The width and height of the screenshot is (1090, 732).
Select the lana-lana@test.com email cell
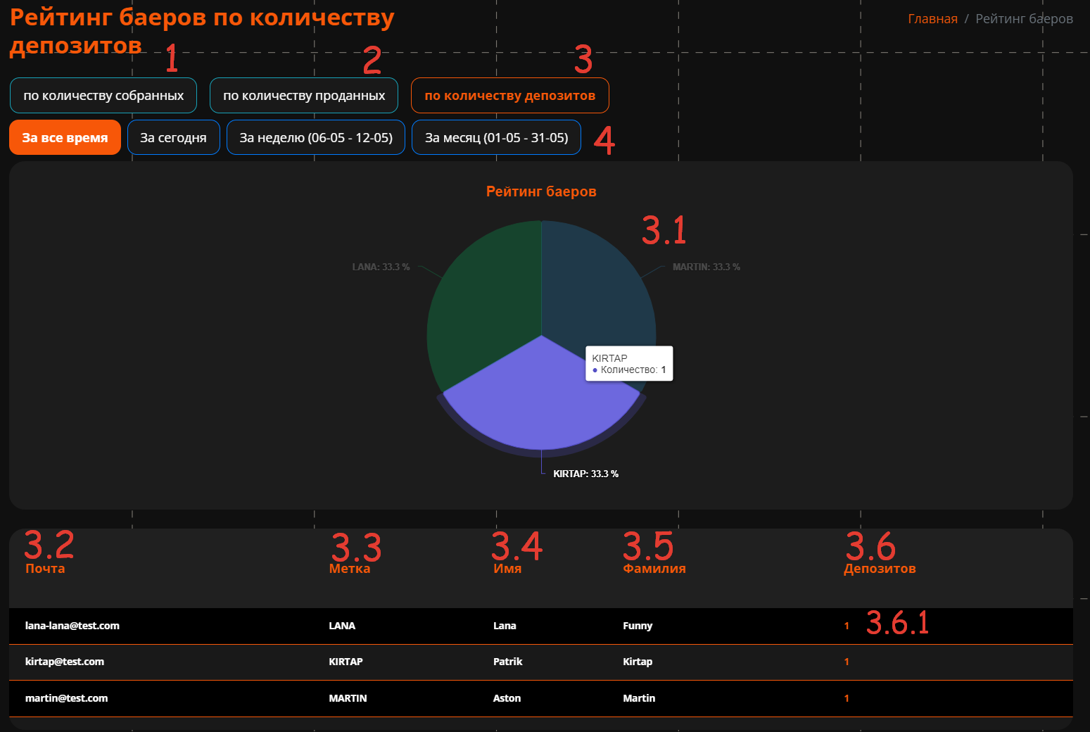click(72, 626)
